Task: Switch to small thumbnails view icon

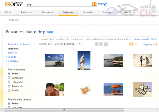Action: pyautogui.click(x=96, y=44)
